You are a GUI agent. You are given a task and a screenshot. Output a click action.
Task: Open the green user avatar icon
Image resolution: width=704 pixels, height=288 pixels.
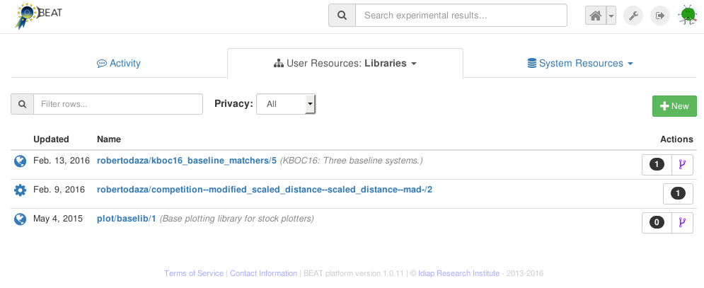pyautogui.click(x=687, y=15)
